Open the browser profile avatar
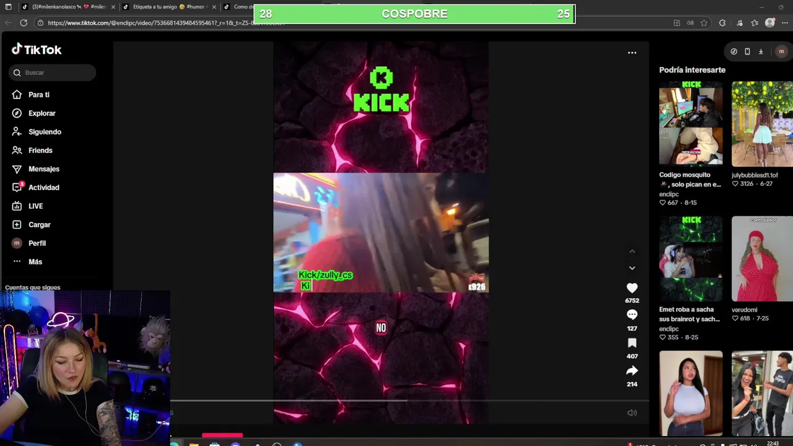793x446 pixels. [x=770, y=23]
